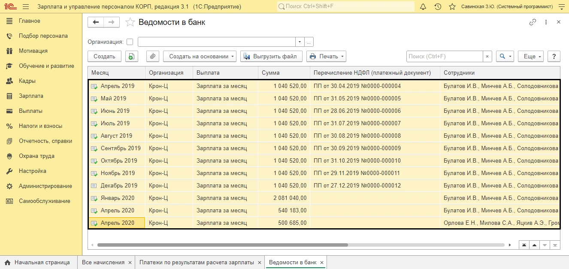Click sum 540 183,00 cell

tap(284, 210)
